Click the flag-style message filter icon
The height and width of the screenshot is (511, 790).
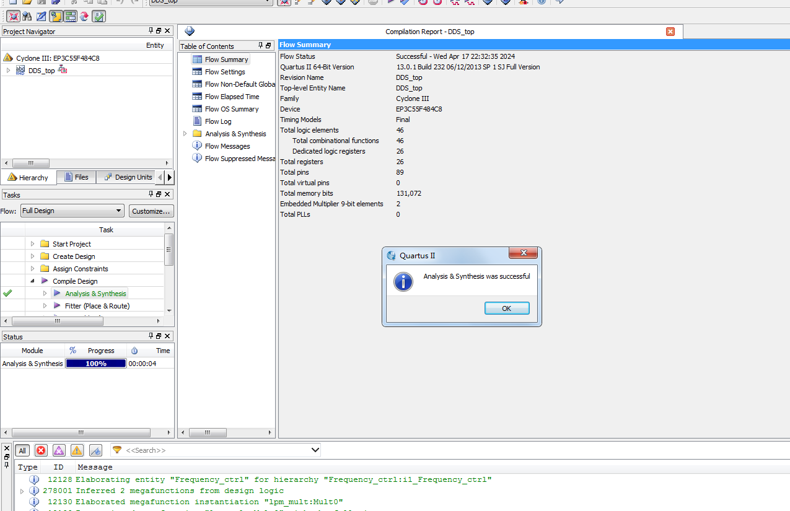(x=95, y=450)
